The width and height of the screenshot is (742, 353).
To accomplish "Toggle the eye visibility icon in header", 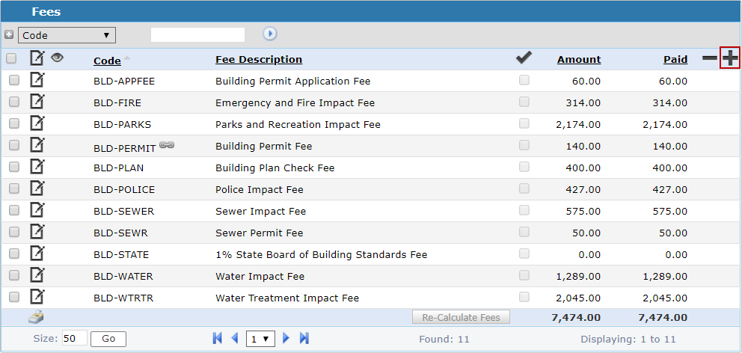I will point(57,57).
